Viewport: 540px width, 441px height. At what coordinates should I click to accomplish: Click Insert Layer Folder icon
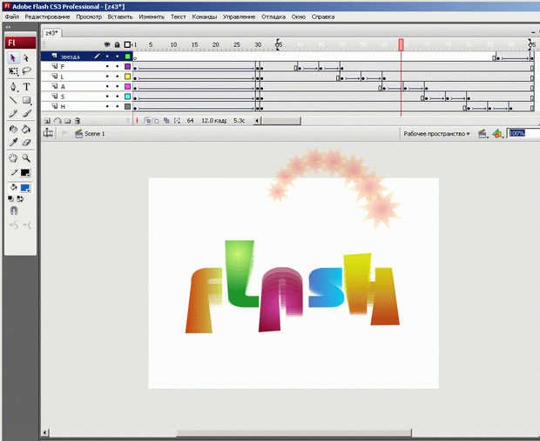(x=68, y=121)
